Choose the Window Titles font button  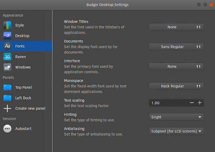176,27
